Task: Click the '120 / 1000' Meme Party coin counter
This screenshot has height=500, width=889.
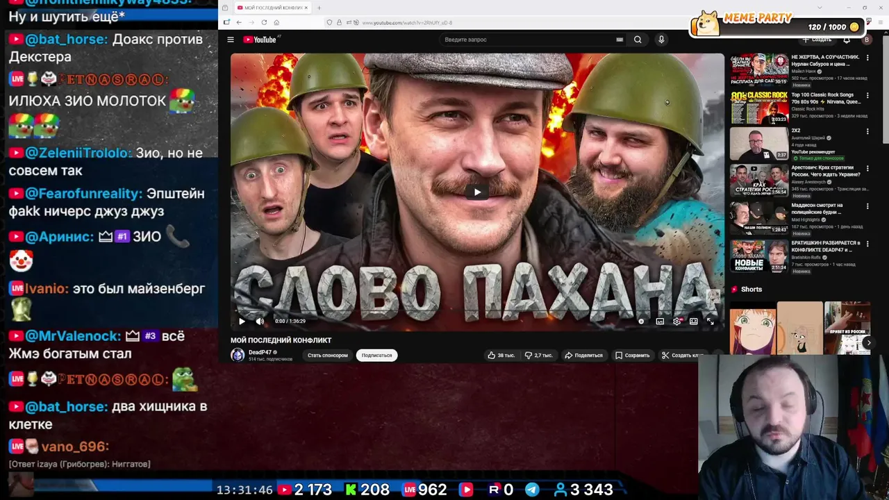Action: point(833,27)
